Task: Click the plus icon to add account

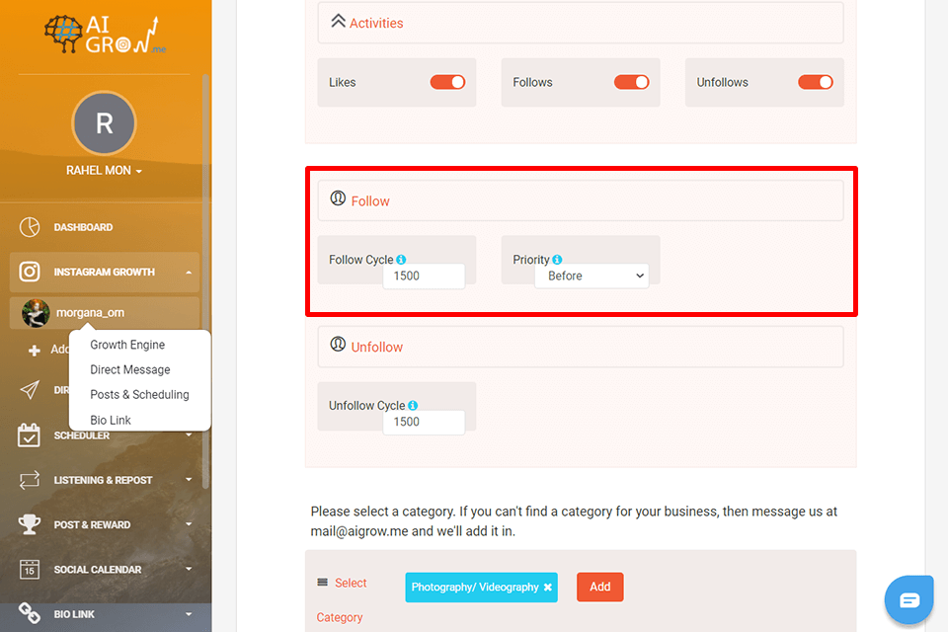Action: tap(35, 350)
